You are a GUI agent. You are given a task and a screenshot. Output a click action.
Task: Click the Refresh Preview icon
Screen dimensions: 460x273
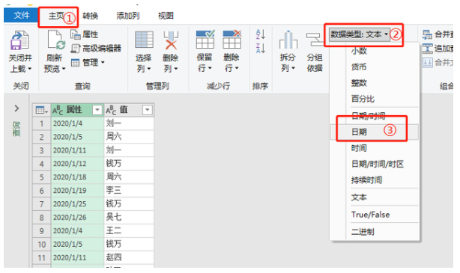pyautogui.click(x=57, y=40)
